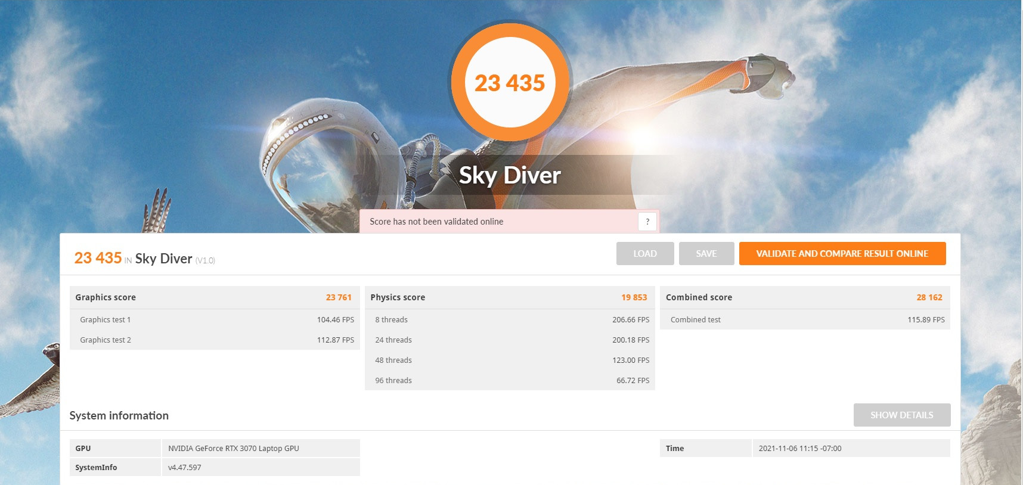This screenshot has height=485, width=1023.
Task: Validate and compare result online
Action: click(842, 253)
